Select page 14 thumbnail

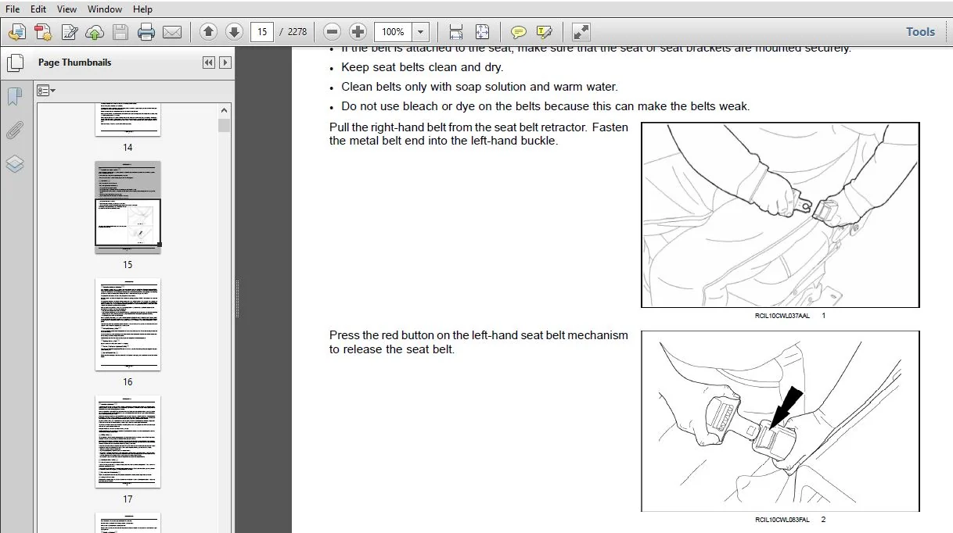point(128,119)
